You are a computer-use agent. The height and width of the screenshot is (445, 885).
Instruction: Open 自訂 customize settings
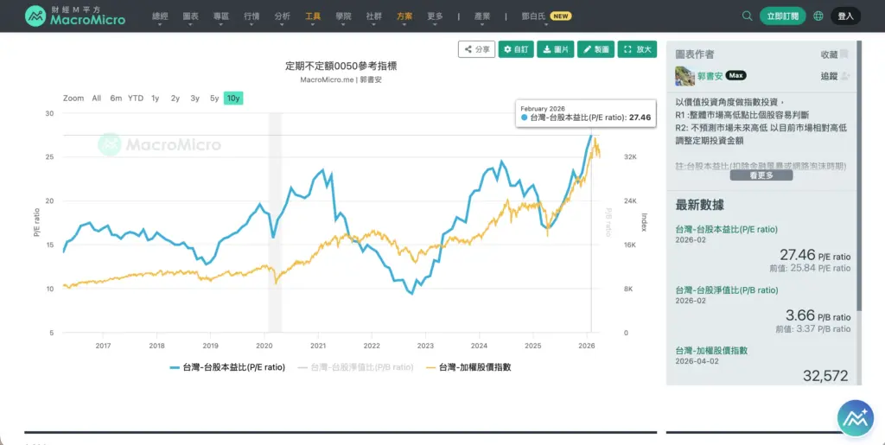516,49
